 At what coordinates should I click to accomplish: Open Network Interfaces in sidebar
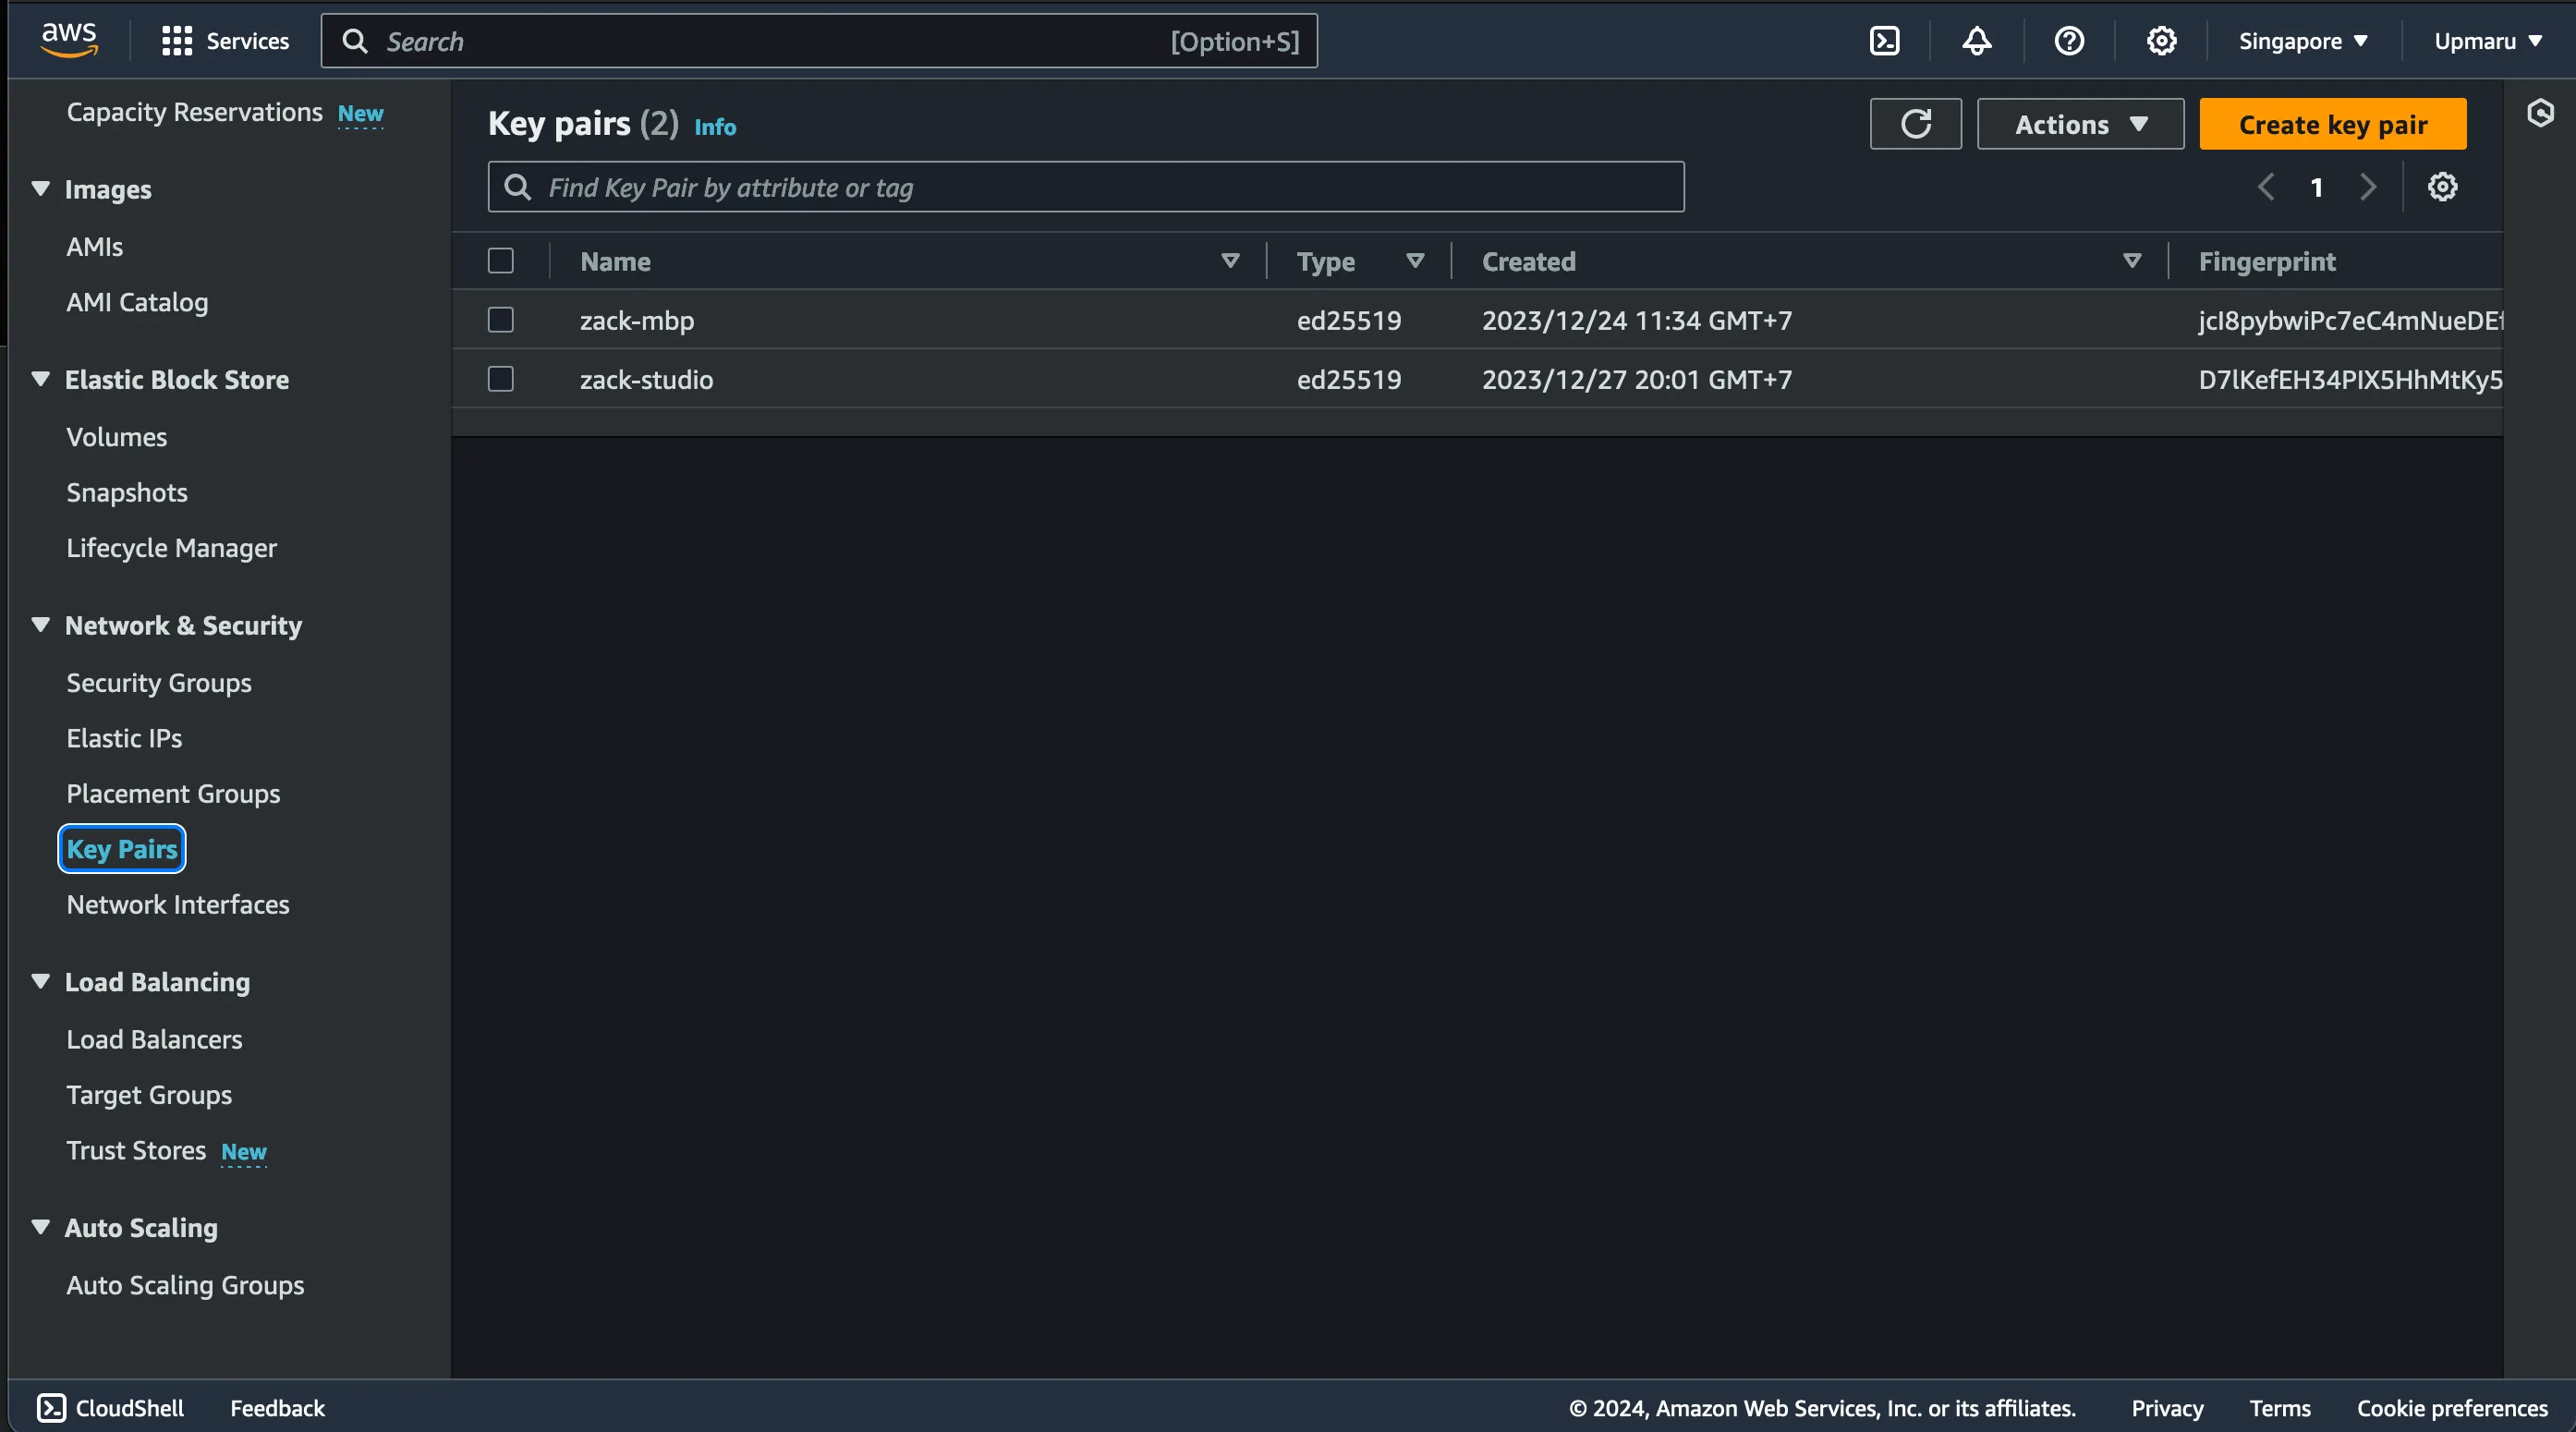click(x=178, y=904)
